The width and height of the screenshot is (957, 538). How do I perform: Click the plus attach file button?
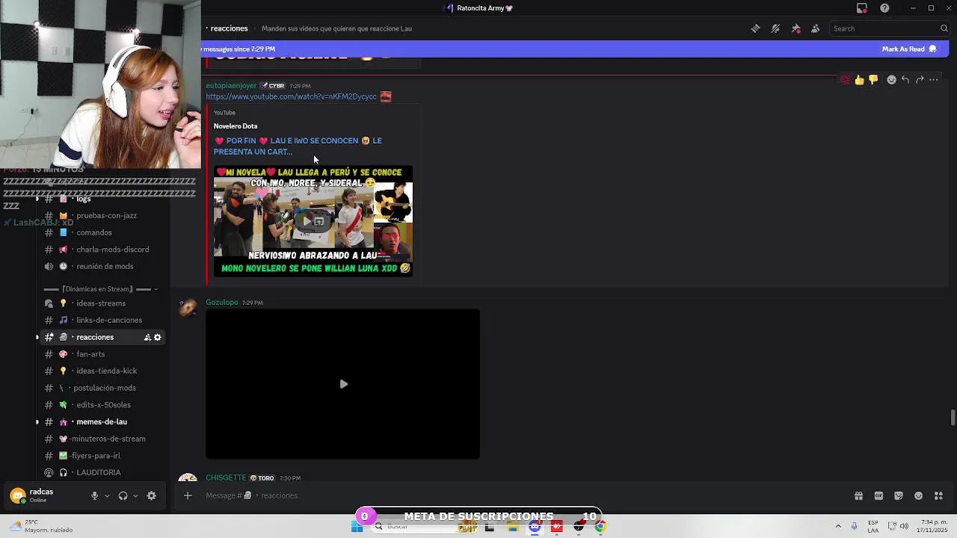click(188, 495)
